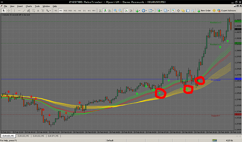Image resolution: width=242 pixels, height=142 pixels.
Task: Select the cursor arrow tool
Action: [4, 10]
